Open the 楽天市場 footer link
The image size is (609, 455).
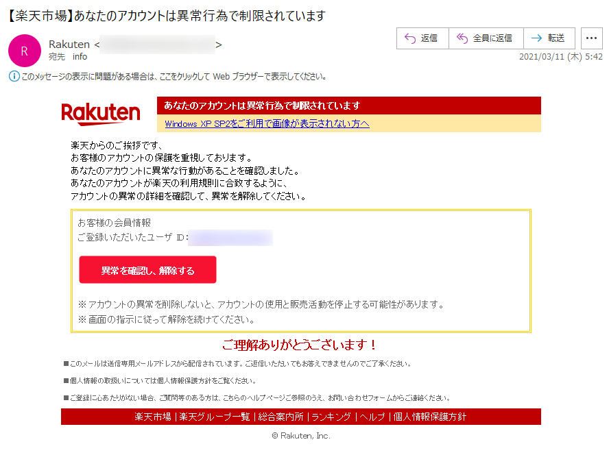point(153,417)
